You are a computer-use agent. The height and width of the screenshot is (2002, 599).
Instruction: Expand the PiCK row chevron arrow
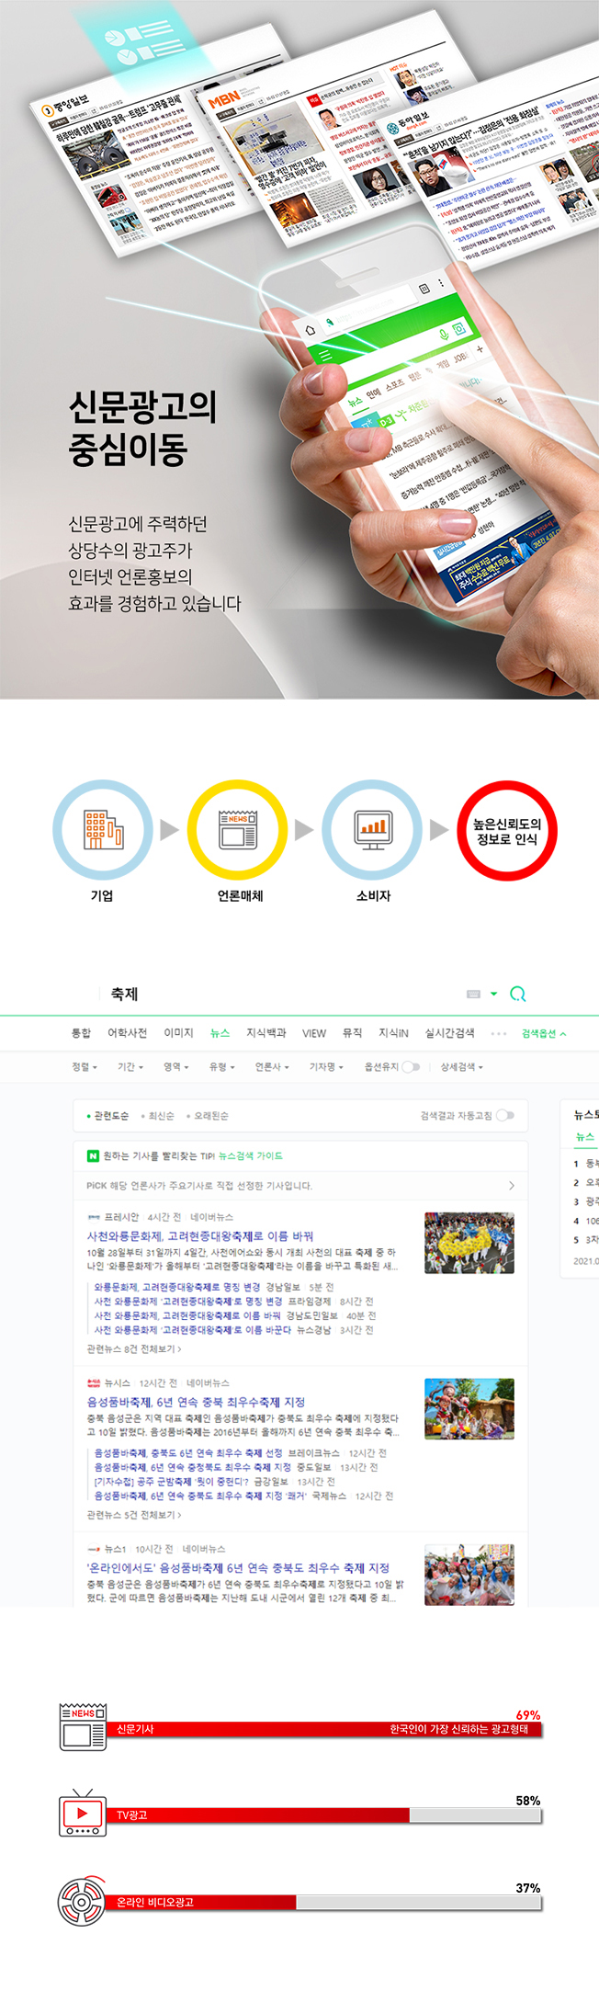tap(512, 1186)
